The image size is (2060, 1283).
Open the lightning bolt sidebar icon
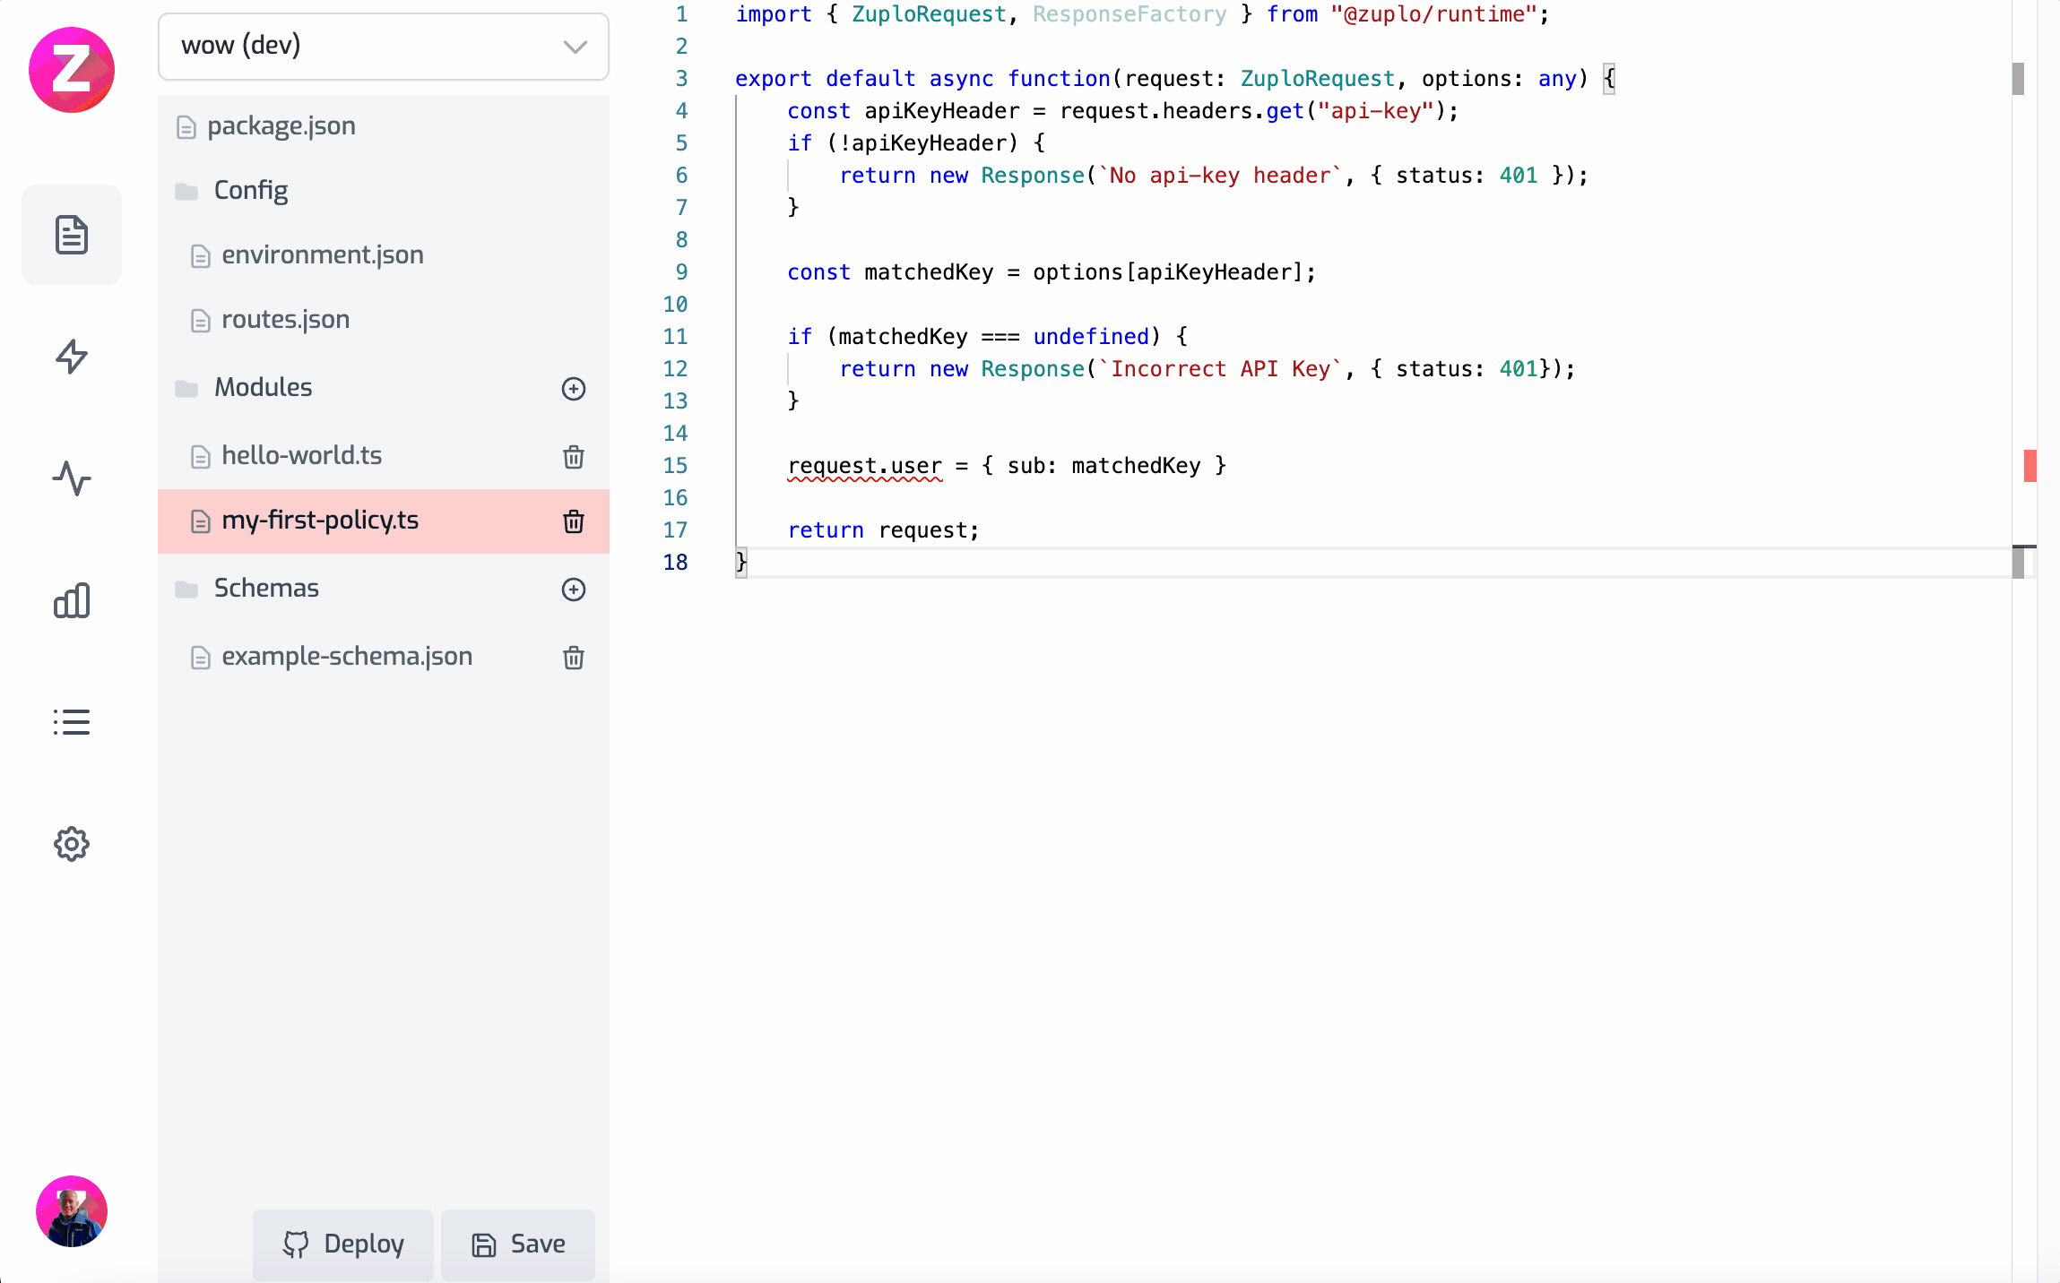click(x=72, y=357)
